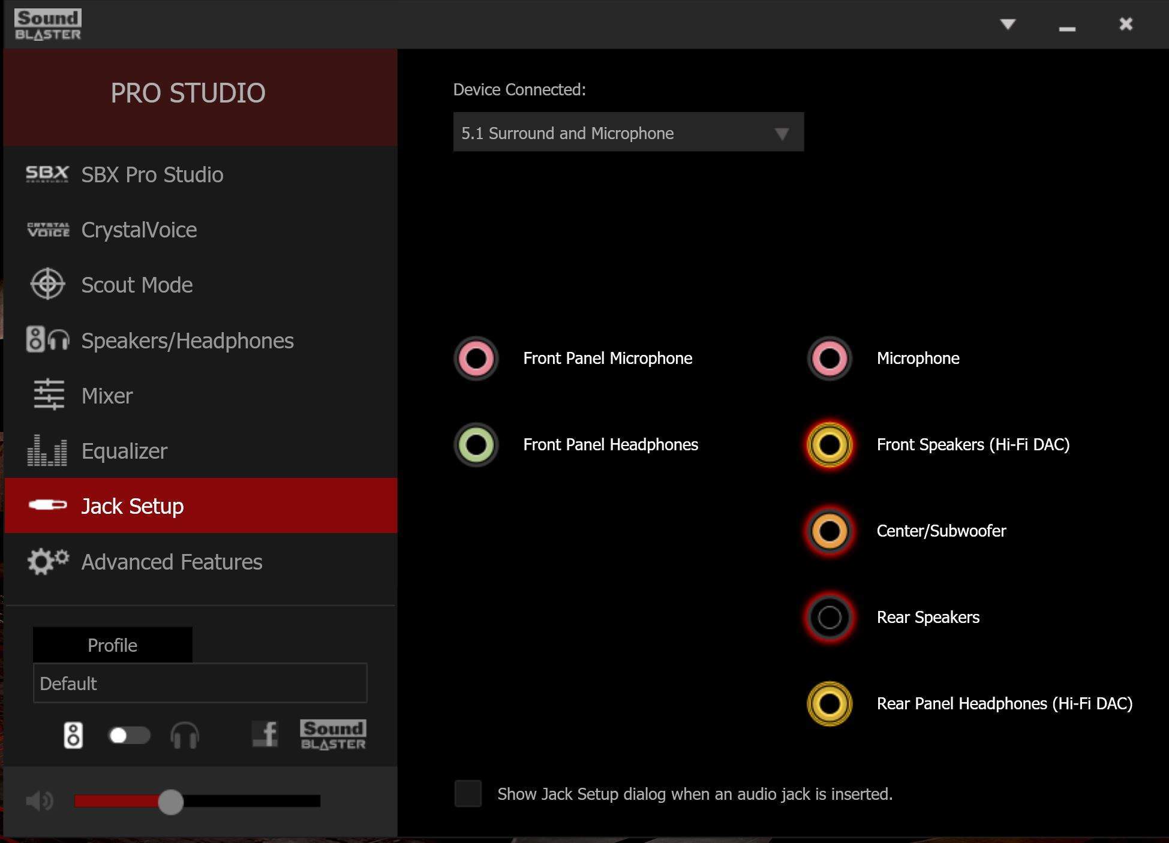The image size is (1169, 843).
Task: Click the Mixer sliders icon
Action: (49, 394)
